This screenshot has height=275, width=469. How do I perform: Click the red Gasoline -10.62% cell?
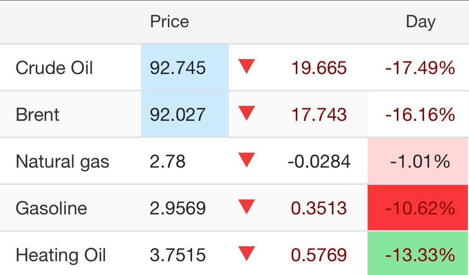tap(419, 208)
